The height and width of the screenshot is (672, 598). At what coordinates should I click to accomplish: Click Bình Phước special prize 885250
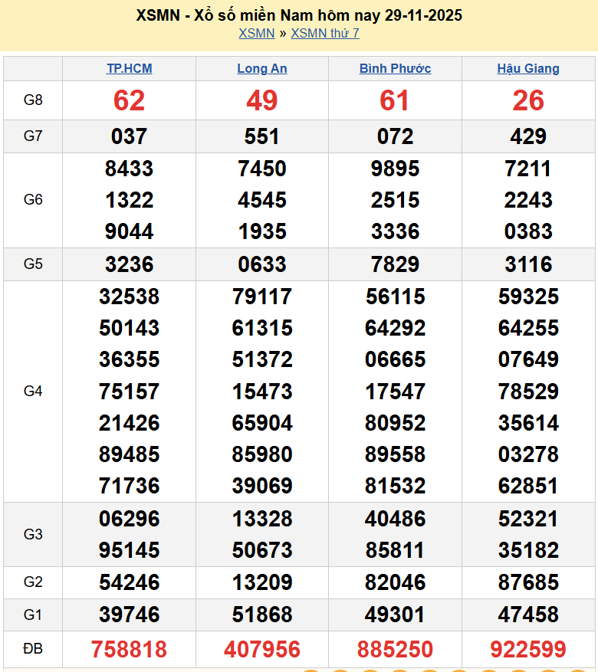(x=395, y=650)
